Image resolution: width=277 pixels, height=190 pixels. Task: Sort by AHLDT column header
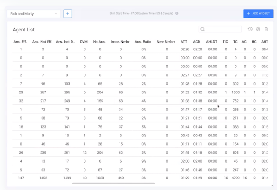212,42
